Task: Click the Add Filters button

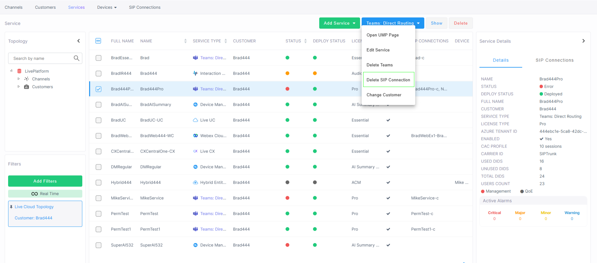Action: point(45,181)
